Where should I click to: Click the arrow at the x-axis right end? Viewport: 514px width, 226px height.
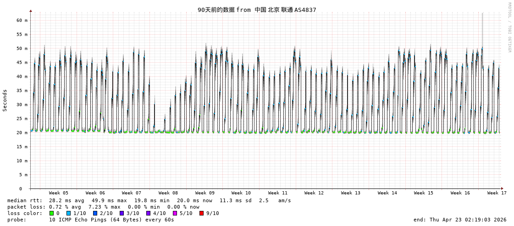502,188
